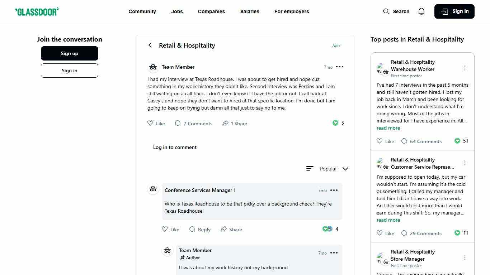
Task: Click the search magnifier icon
Action: pyautogui.click(x=386, y=11)
